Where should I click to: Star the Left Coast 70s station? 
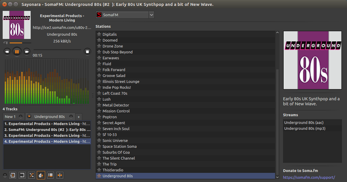pos(99,94)
